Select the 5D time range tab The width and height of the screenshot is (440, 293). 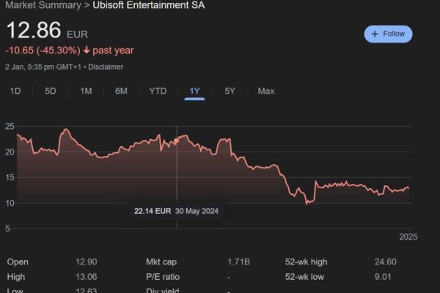coord(51,91)
